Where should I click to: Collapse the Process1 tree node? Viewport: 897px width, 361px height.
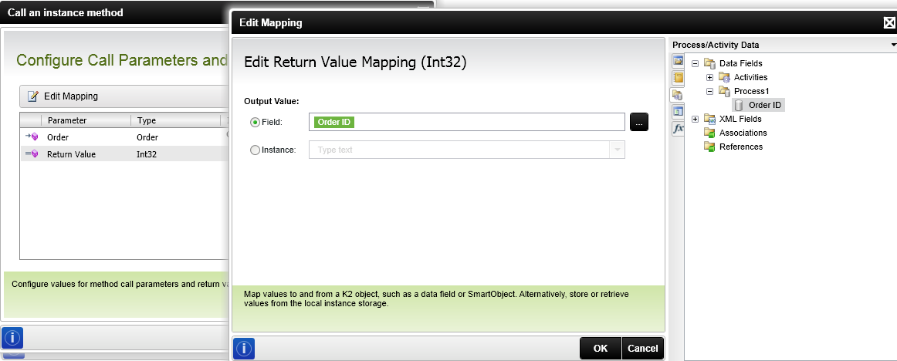pyautogui.click(x=710, y=91)
